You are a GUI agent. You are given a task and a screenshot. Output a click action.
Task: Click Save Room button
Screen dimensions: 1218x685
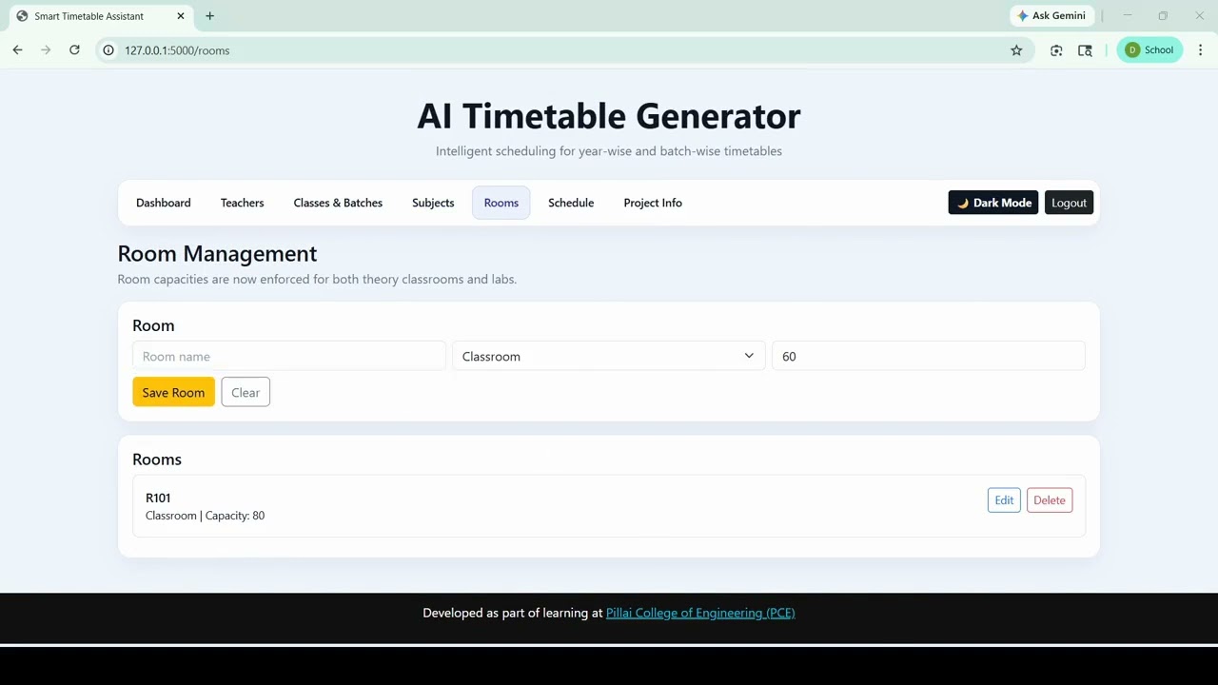pyautogui.click(x=173, y=392)
